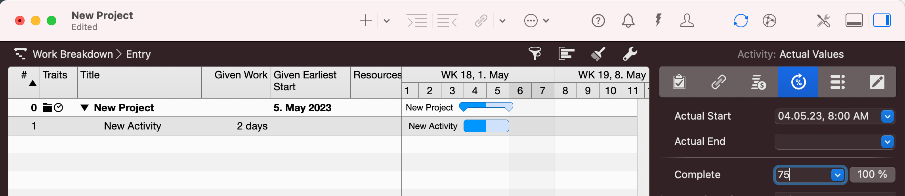This screenshot has height=196, width=905.
Task: Collapse the New Project group triangle
Action: coord(84,108)
